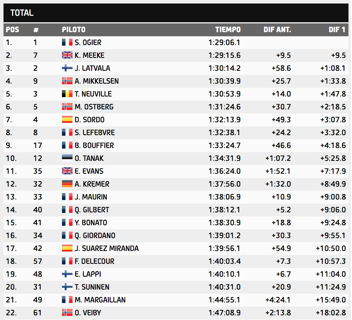Open driver name S. Lefebvre
Screen dimensions: 352x320
95,133
